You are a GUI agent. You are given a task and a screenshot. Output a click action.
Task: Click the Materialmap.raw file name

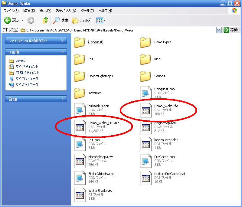tap(100, 157)
